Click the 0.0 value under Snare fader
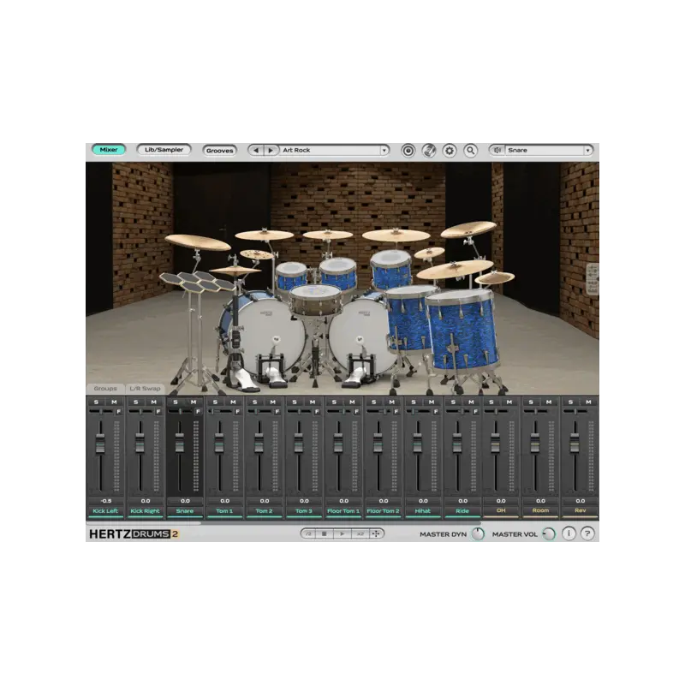The height and width of the screenshot is (685, 685). click(x=185, y=501)
